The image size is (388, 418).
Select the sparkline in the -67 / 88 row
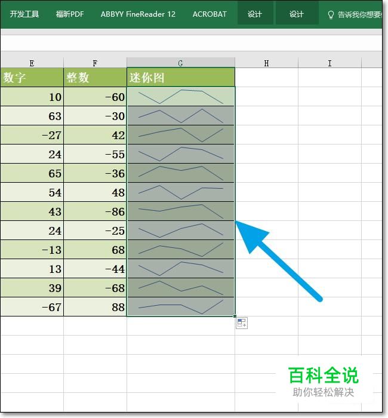(x=181, y=307)
